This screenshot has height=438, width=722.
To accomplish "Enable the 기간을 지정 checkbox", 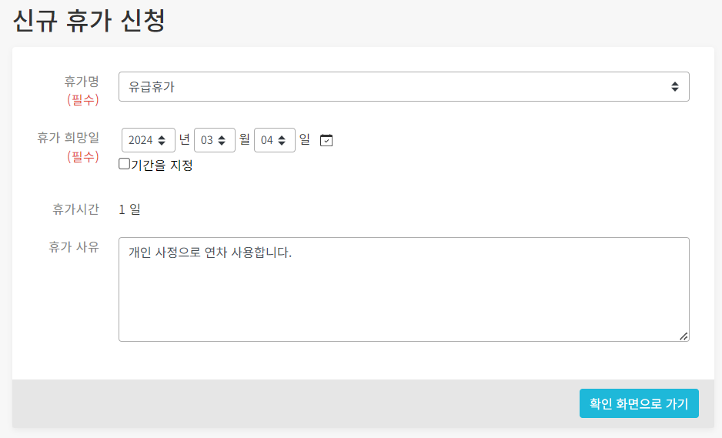I will coord(124,164).
